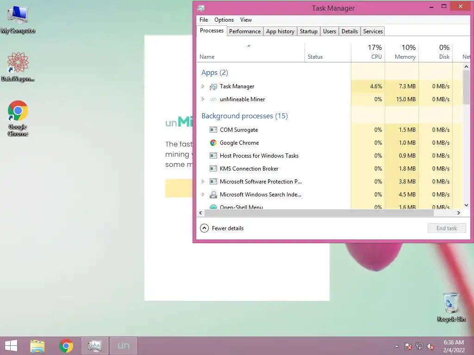
Task: Sort processes by Name column
Action: click(x=251, y=53)
